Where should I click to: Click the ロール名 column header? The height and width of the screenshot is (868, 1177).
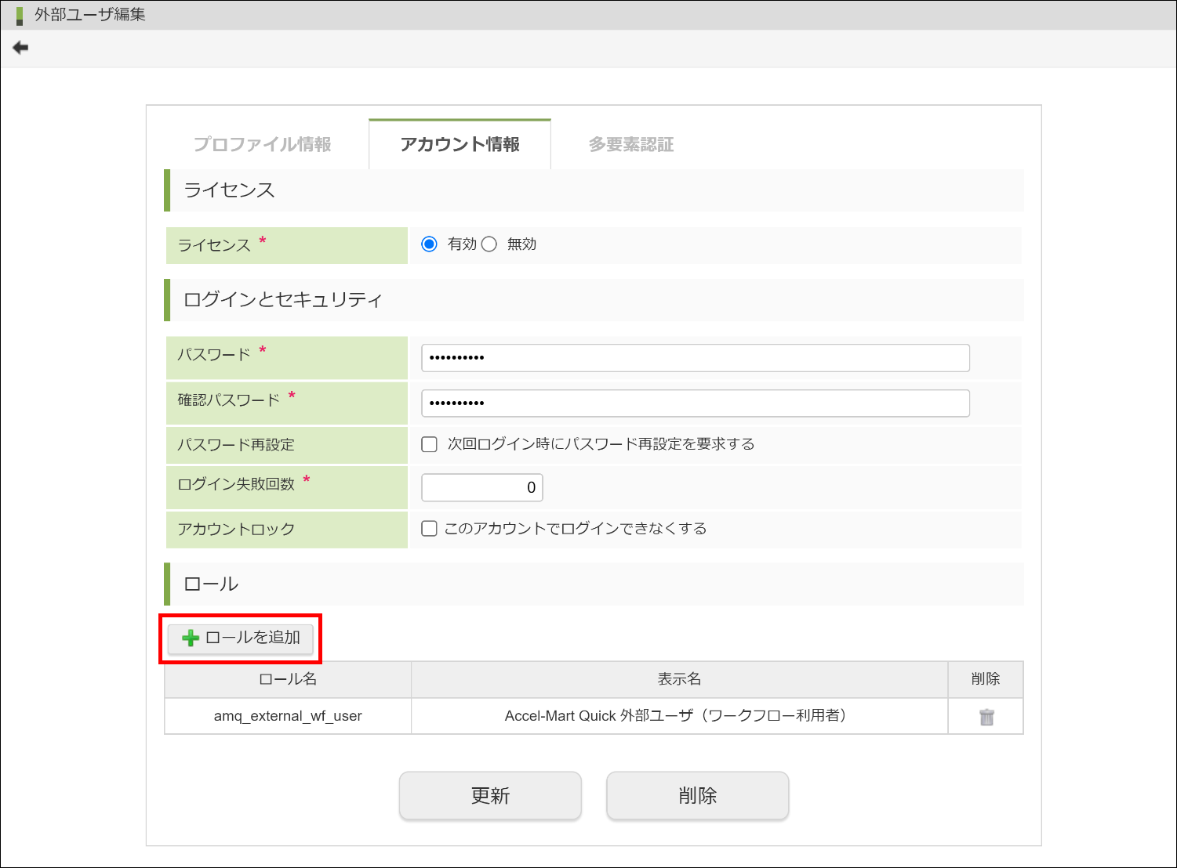288,679
